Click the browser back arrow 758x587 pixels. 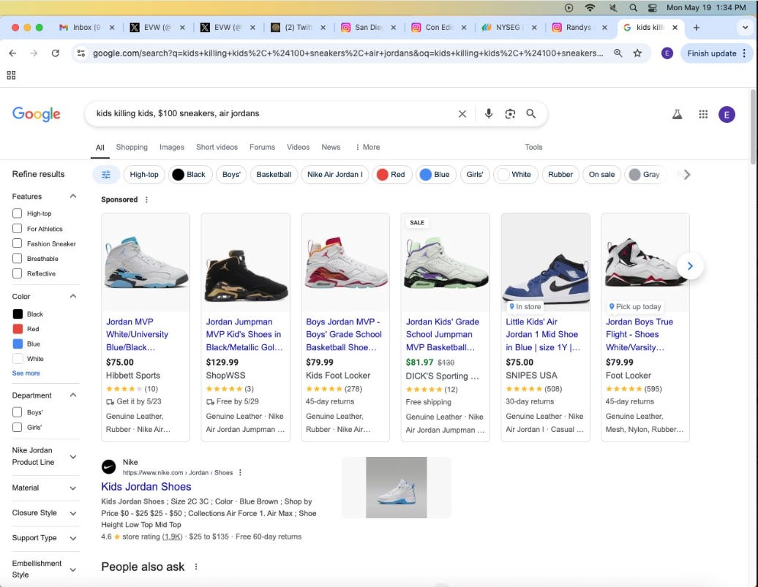point(12,53)
